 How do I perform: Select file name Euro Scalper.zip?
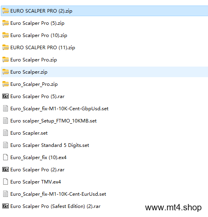pos(29,72)
